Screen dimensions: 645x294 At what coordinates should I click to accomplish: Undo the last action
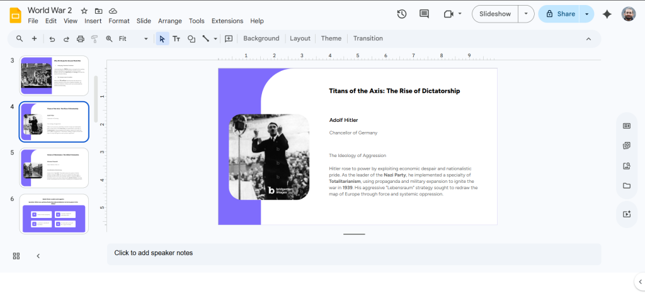(52, 38)
